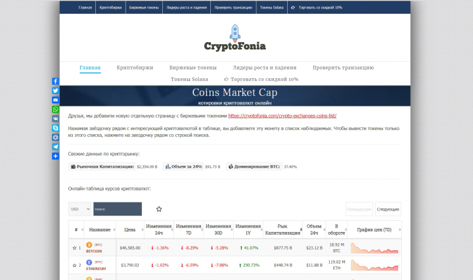473x280 pixels.
Task: Click the Bitcoin coin icon
Action: [89, 245]
